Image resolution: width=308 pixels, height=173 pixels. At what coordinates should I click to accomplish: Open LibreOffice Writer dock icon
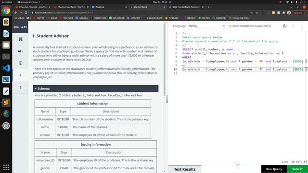click(x=6, y=34)
